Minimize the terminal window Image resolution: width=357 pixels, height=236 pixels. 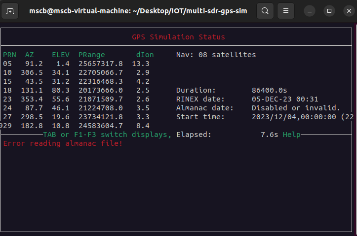pyautogui.click(x=310, y=11)
